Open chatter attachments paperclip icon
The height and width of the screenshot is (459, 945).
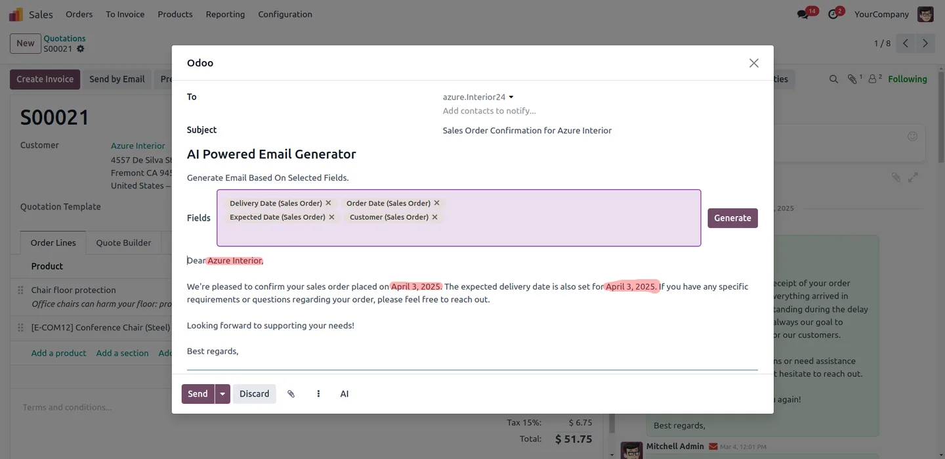point(852,79)
